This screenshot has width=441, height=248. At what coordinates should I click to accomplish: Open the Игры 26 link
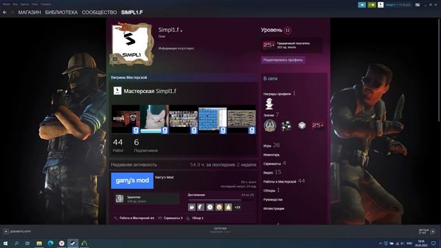click(271, 145)
